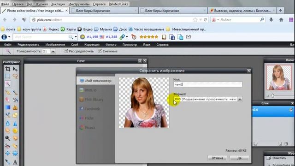Select the Bloat tool
The width and height of the screenshot is (295, 166).
[x=7, y=154]
